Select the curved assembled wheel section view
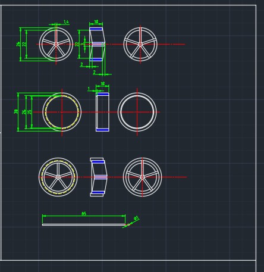Viewport: 264px width, 272px height. (x=99, y=177)
